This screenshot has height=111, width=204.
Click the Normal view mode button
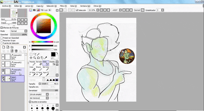[x=137, y=10]
